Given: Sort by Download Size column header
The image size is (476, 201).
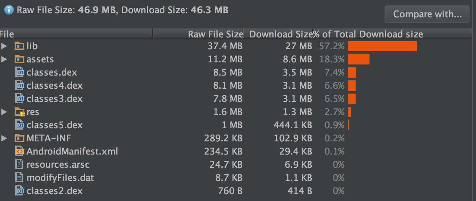Looking at the screenshot, I should coord(280,34).
